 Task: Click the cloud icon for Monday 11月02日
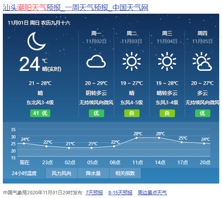tap(96, 61)
